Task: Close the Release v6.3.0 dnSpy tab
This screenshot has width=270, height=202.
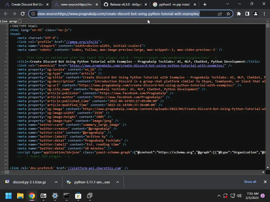Action: (x=146, y=5)
